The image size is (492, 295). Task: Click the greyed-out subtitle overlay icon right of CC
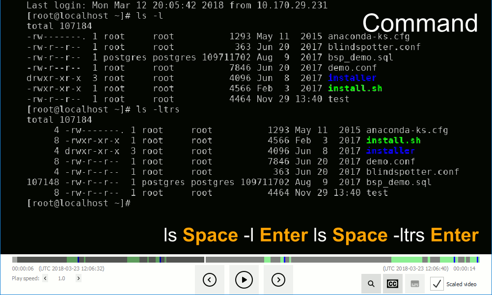tap(414, 284)
